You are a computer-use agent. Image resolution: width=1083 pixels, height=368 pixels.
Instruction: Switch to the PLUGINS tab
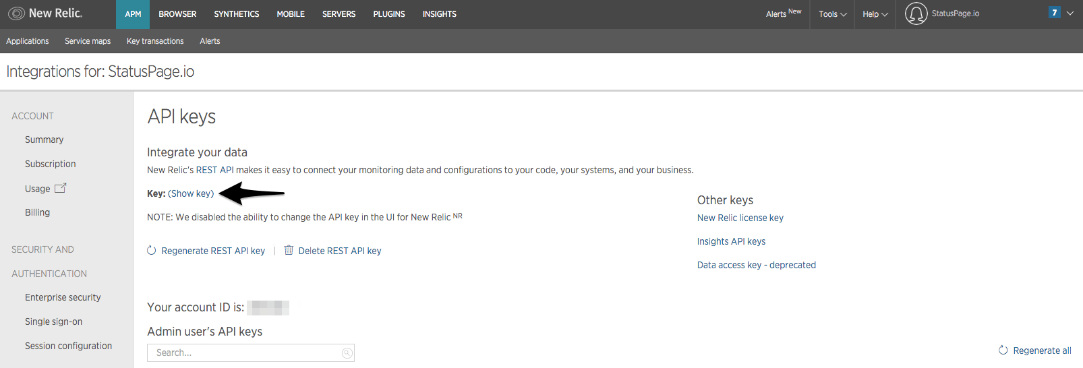pos(389,14)
